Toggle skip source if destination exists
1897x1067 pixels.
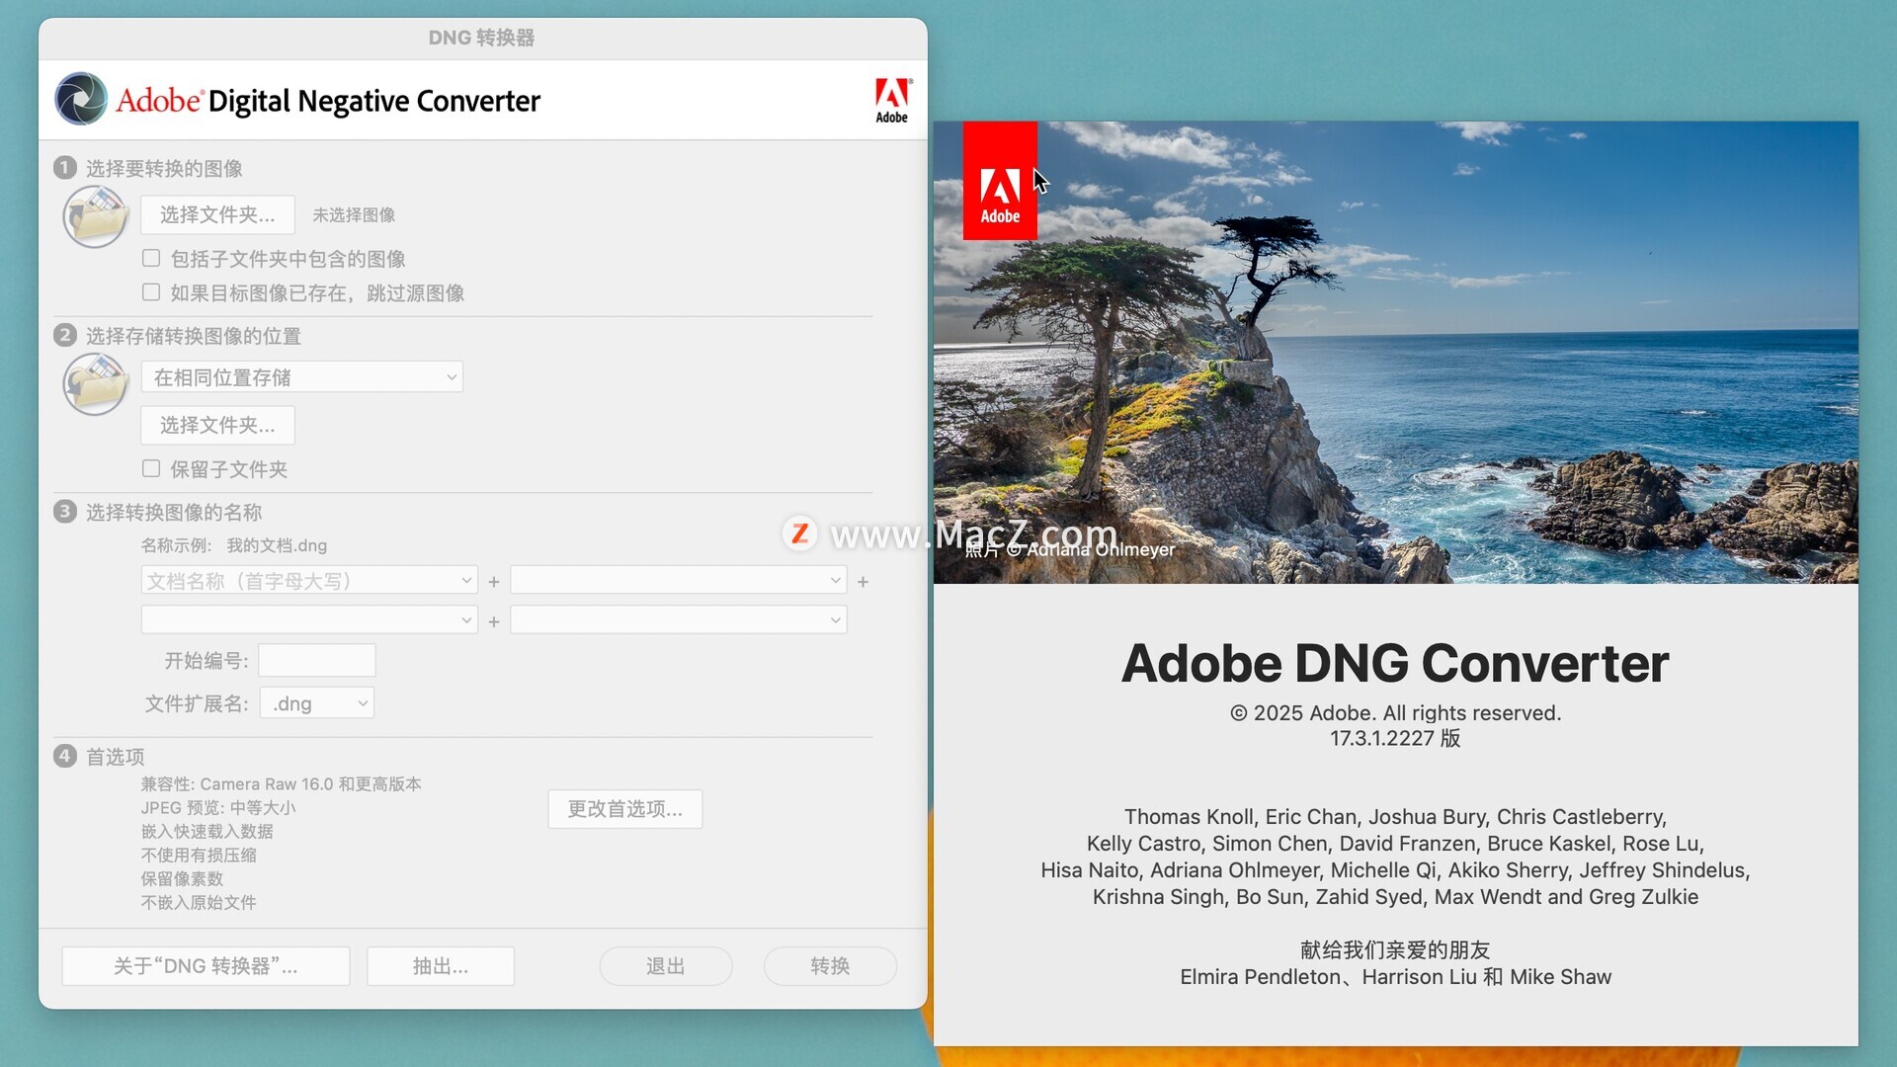click(151, 292)
